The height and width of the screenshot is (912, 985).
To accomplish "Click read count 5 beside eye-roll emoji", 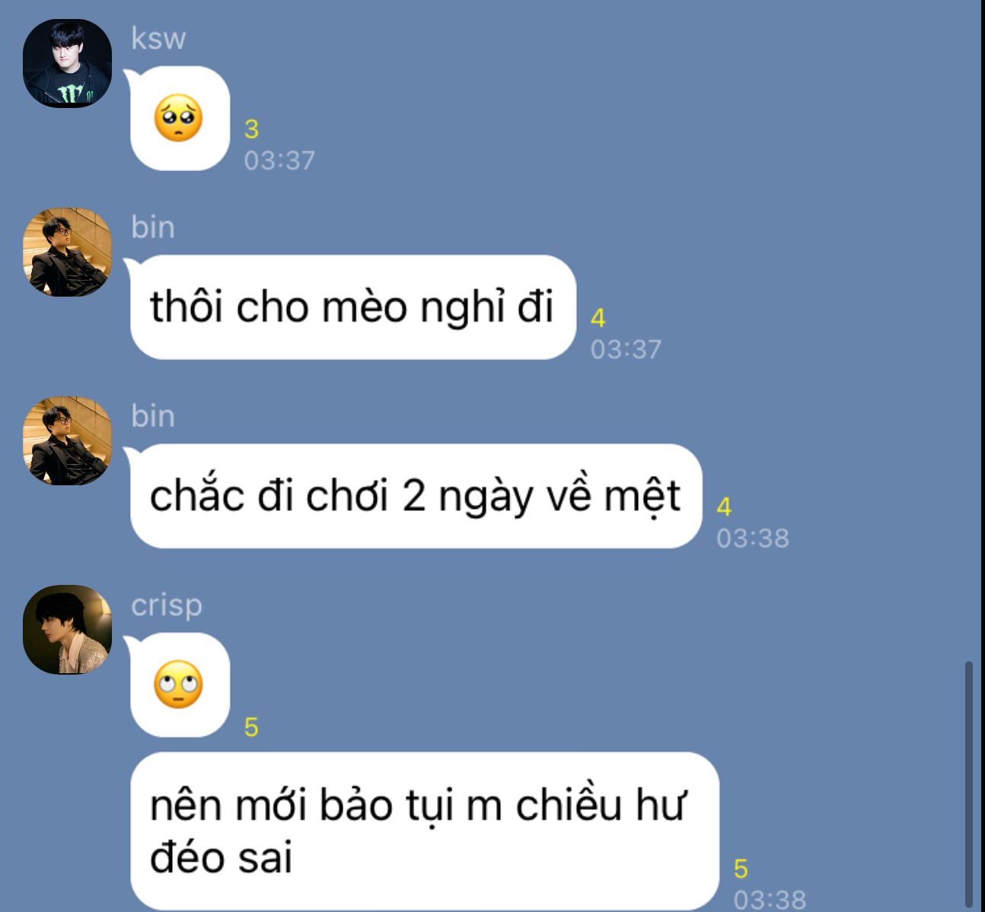I will (251, 728).
